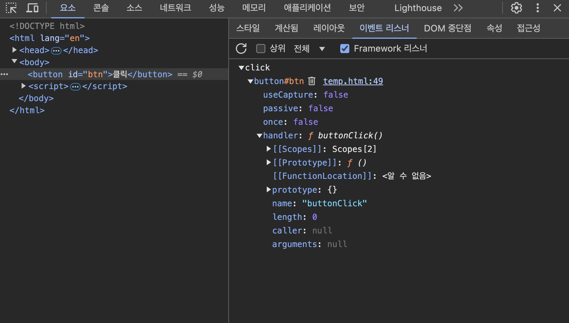
Task: Enable the 상위 ancestors checkbox
Action: point(261,49)
